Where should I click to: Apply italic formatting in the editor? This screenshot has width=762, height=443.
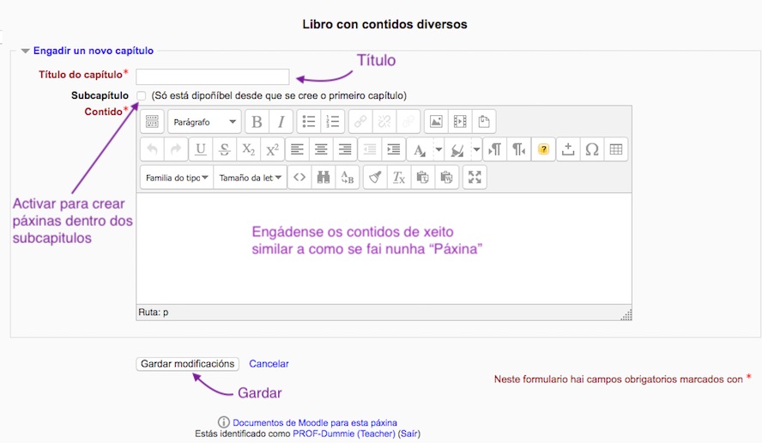click(281, 122)
